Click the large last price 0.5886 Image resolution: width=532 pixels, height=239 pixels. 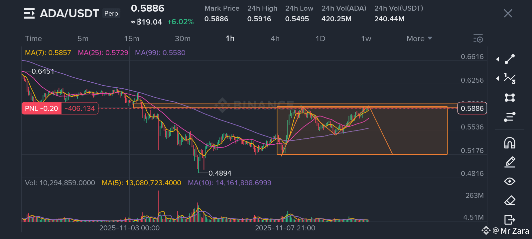click(148, 8)
